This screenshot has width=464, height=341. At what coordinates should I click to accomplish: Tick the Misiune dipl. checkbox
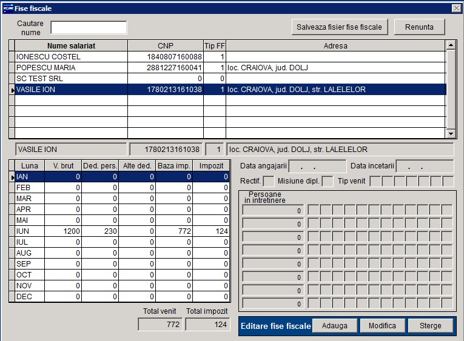328,181
